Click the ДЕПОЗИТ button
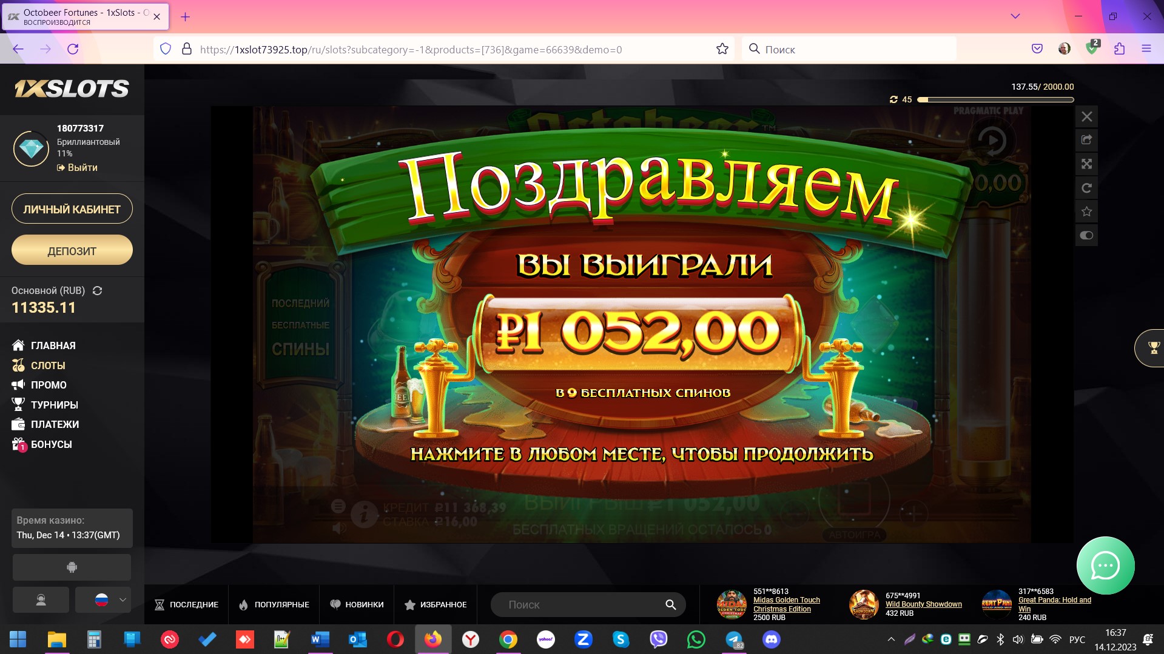The image size is (1164, 654). (72, 250)
